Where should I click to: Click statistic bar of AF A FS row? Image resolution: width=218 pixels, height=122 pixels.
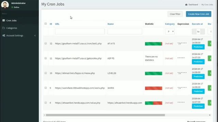pos(154,44)
